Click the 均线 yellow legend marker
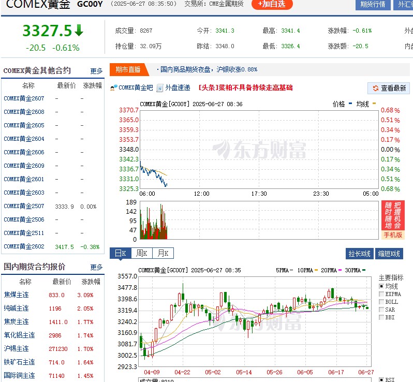The width and height of the screenshot is (413, 382). [x=374, y=104]
